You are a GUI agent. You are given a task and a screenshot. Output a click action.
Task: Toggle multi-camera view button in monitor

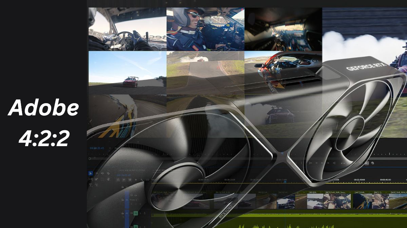click(x=367, y=163)
